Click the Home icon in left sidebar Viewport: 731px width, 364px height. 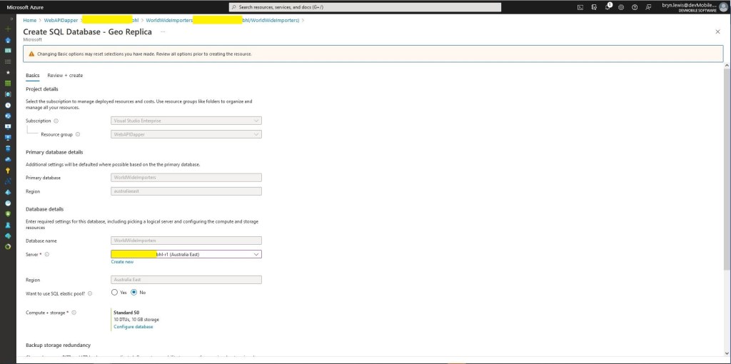point(7,40)
